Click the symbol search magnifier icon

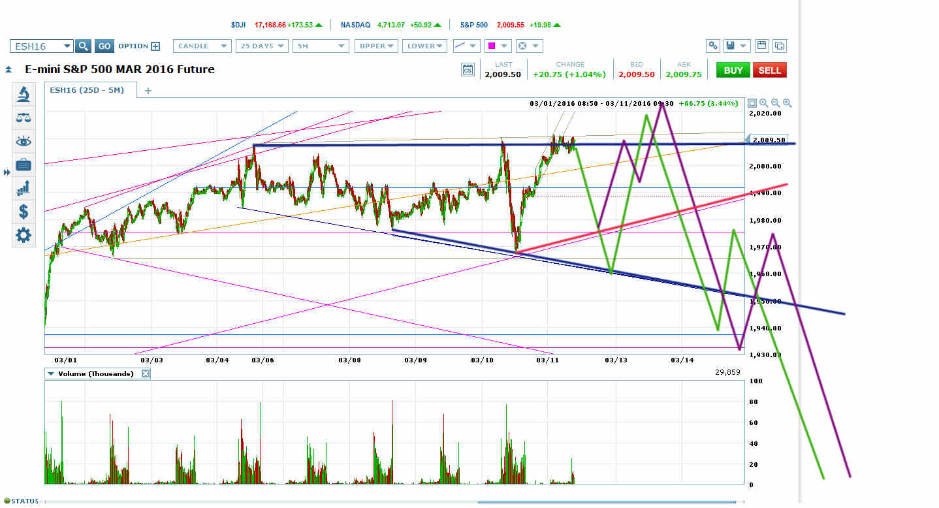coord(84,46)
